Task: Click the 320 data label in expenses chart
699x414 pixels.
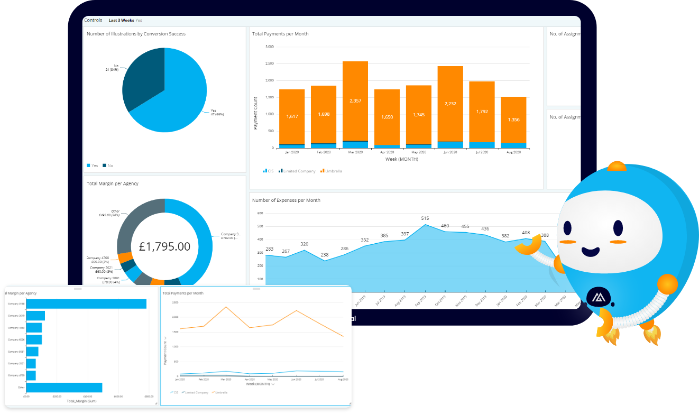Action: (x=305, y=244)
